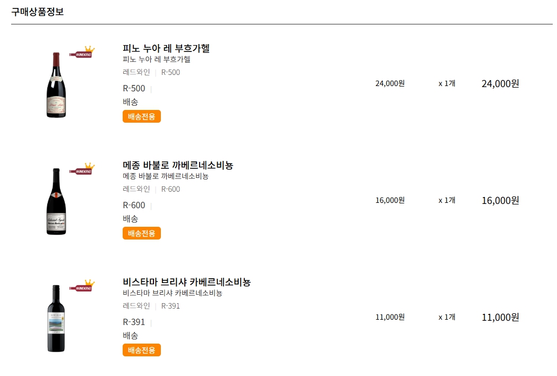The image size is (557, 376).
Task: Click the WINEKING crown badge on 비스타마 브리샤
Action: [82, 286]
